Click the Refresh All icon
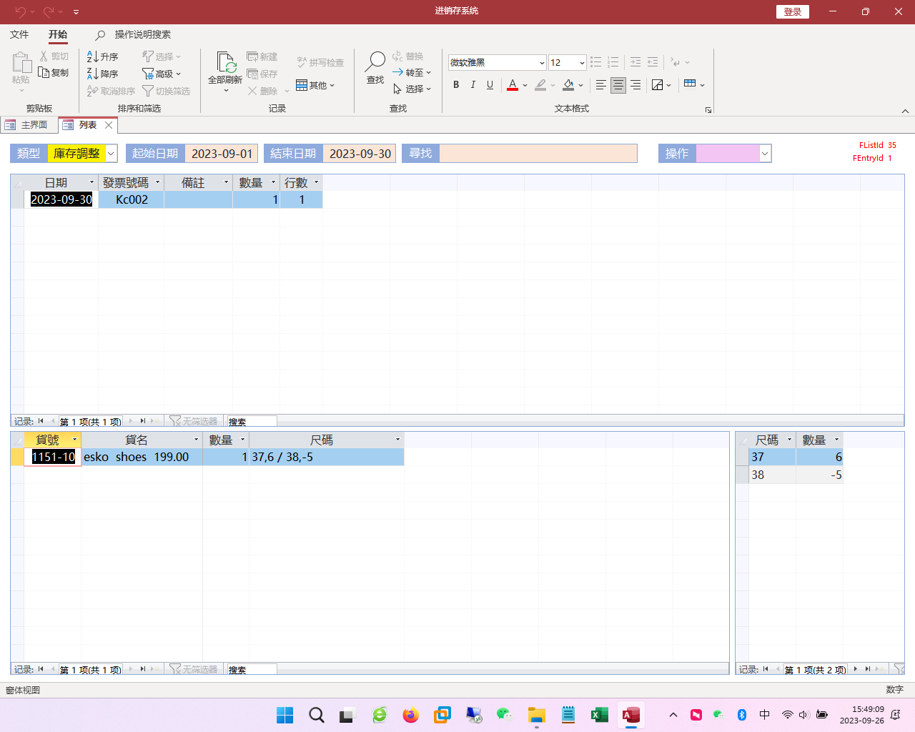Viewport: 915px width, 732px height. point(226,64)
